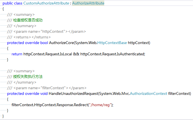Click Request.IsLocal in the return statement
Screen dimensions: 193x120
[59, 54]
